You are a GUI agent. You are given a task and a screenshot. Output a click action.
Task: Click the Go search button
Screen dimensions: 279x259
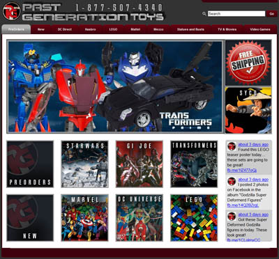click(271, 14)
